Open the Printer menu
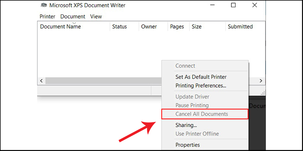303x151 pixels. [x=47, y=17]
